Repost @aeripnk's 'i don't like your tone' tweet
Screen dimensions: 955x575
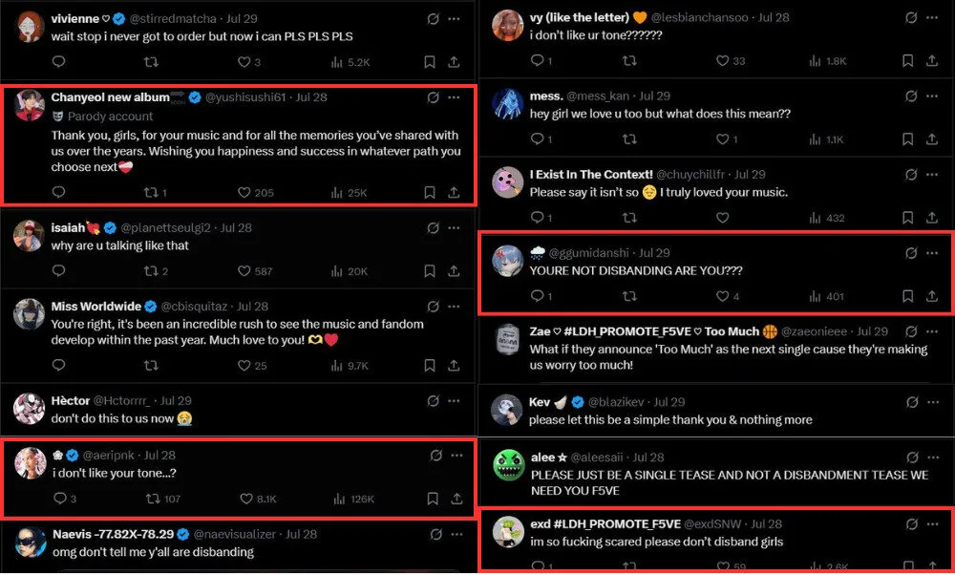coord(150,498)
